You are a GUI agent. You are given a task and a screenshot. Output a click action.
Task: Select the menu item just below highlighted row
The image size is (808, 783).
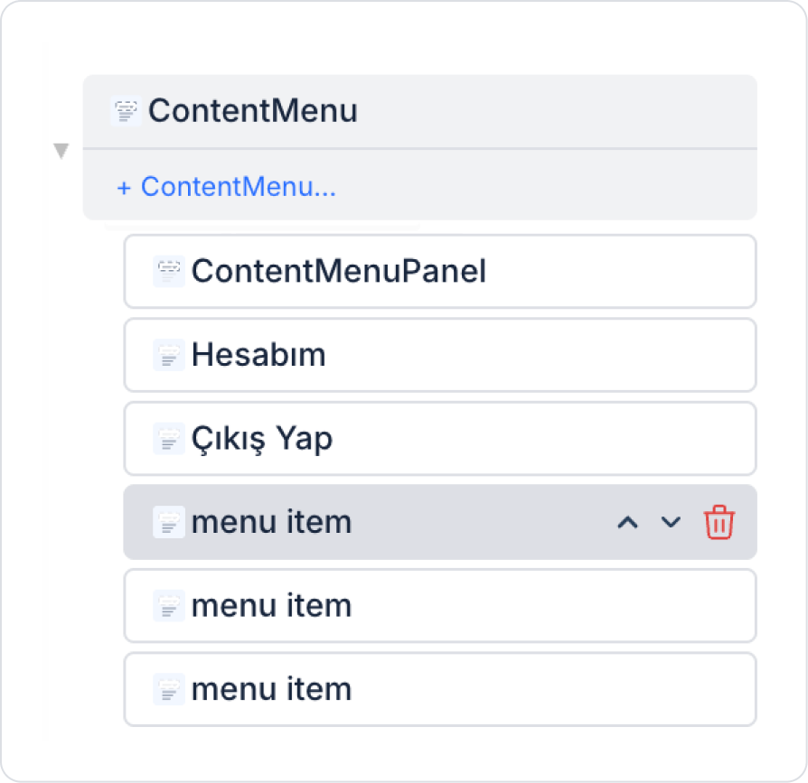pos(271,605)
